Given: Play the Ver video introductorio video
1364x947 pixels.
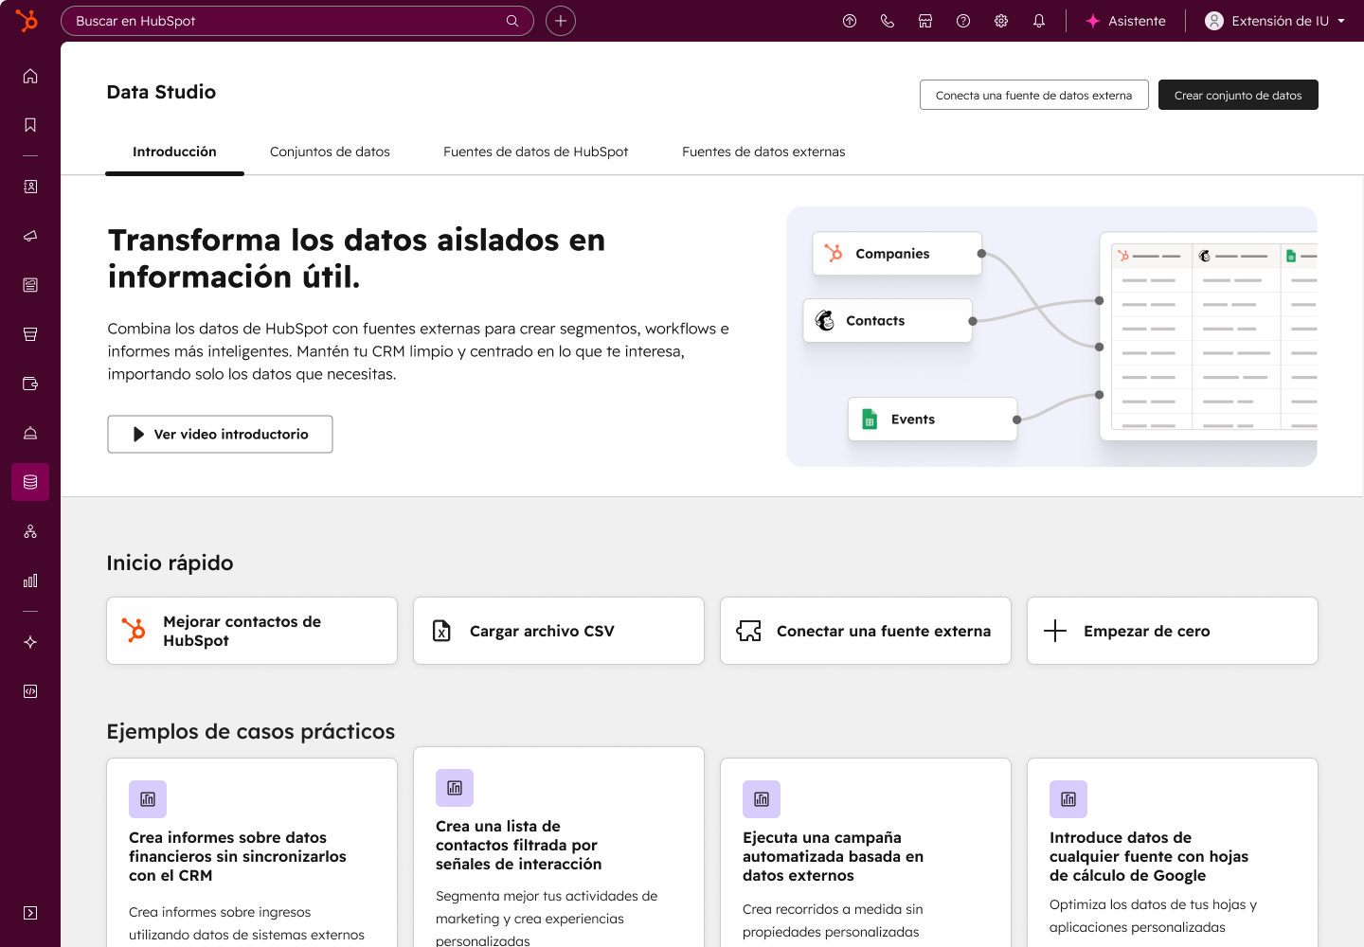Looking at the screenshot, I should [220, 434].
